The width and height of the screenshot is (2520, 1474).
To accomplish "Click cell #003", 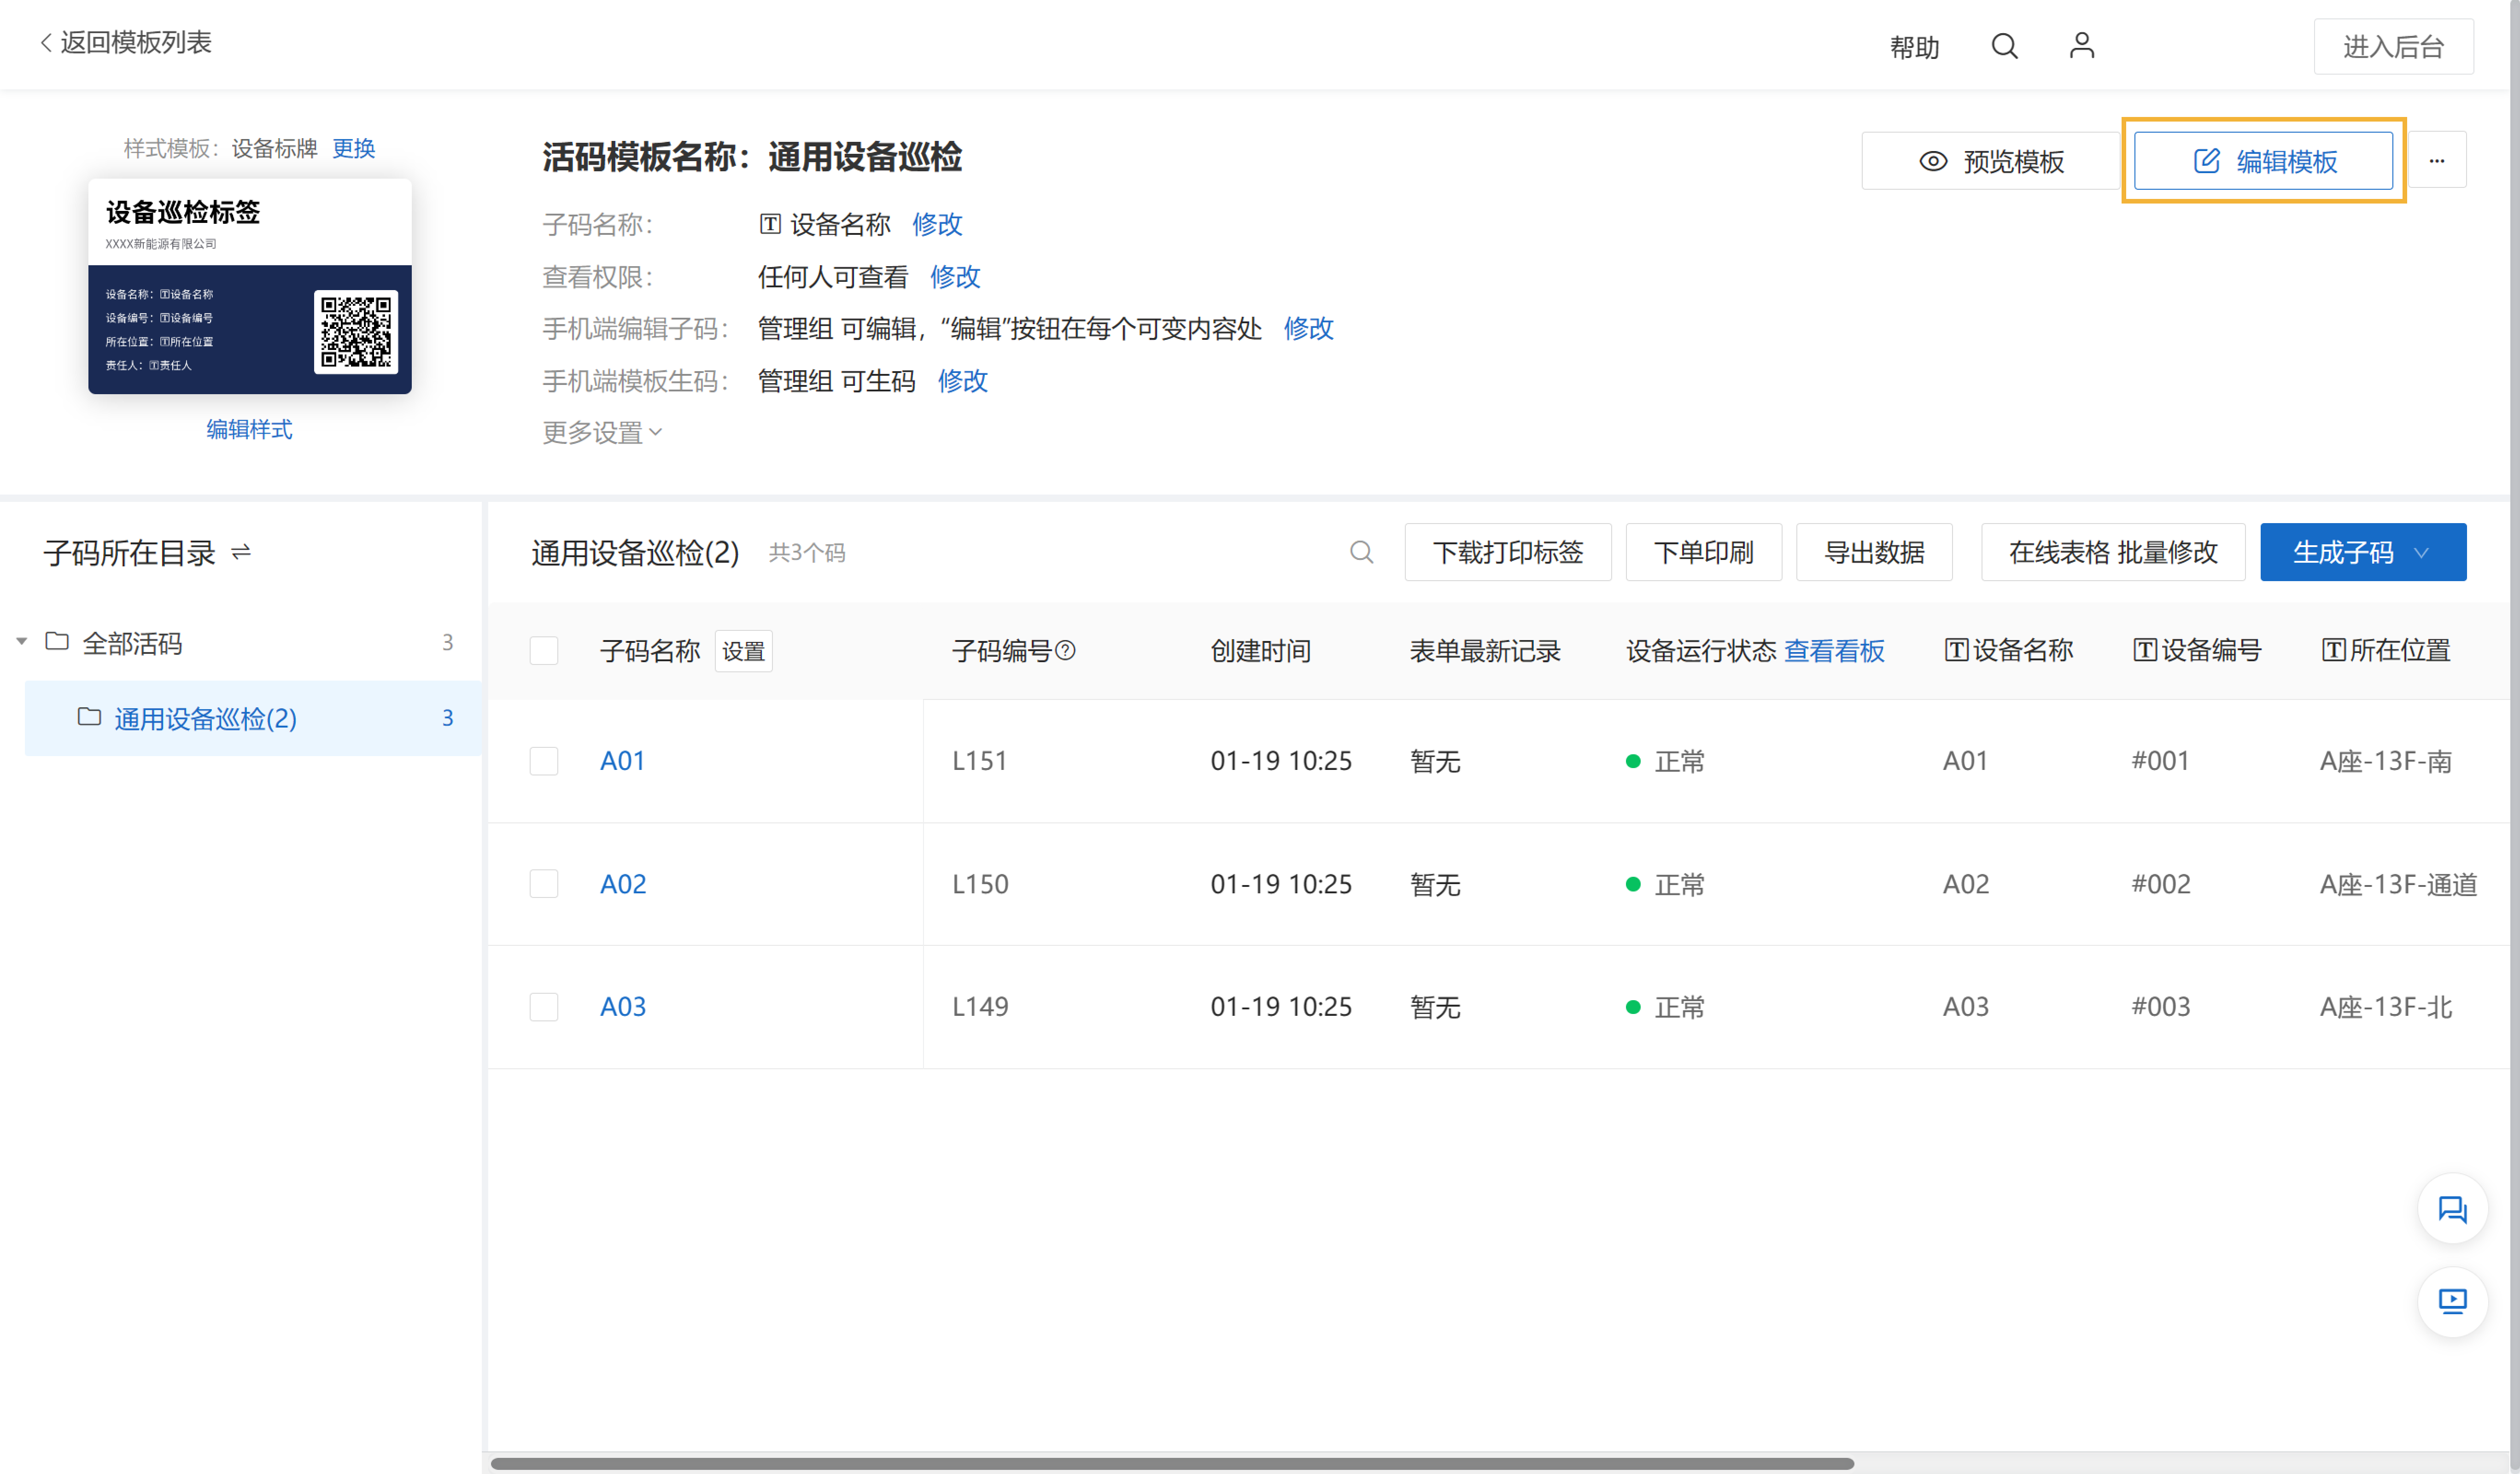I will [2161, 1007].
